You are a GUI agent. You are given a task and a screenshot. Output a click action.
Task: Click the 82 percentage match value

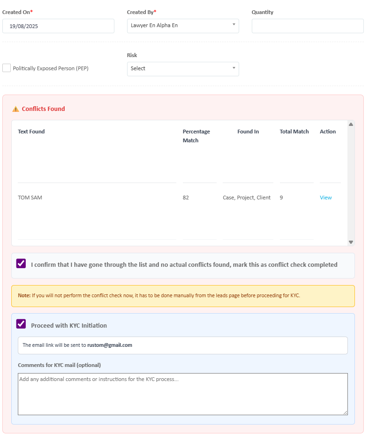(186, 198)
